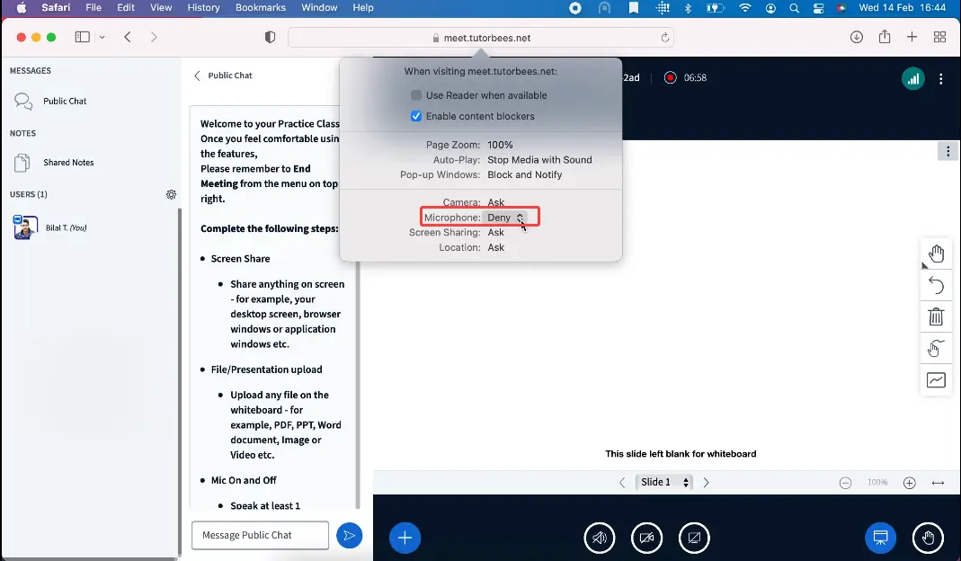Screen dimensions: 961x561
Task: Click the trash icon to clear annotations
Action: (936, 316)
